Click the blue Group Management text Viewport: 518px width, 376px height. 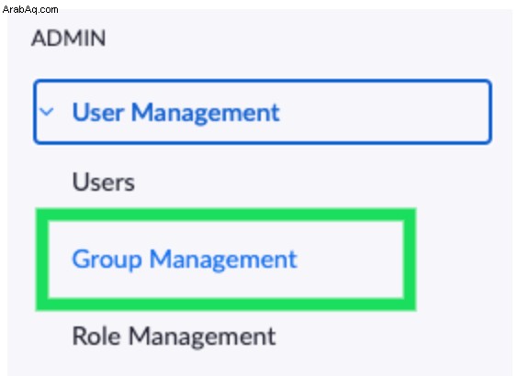[185, 260]
